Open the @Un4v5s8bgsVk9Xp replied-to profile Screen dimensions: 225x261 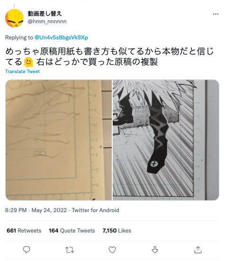[61, 37]
